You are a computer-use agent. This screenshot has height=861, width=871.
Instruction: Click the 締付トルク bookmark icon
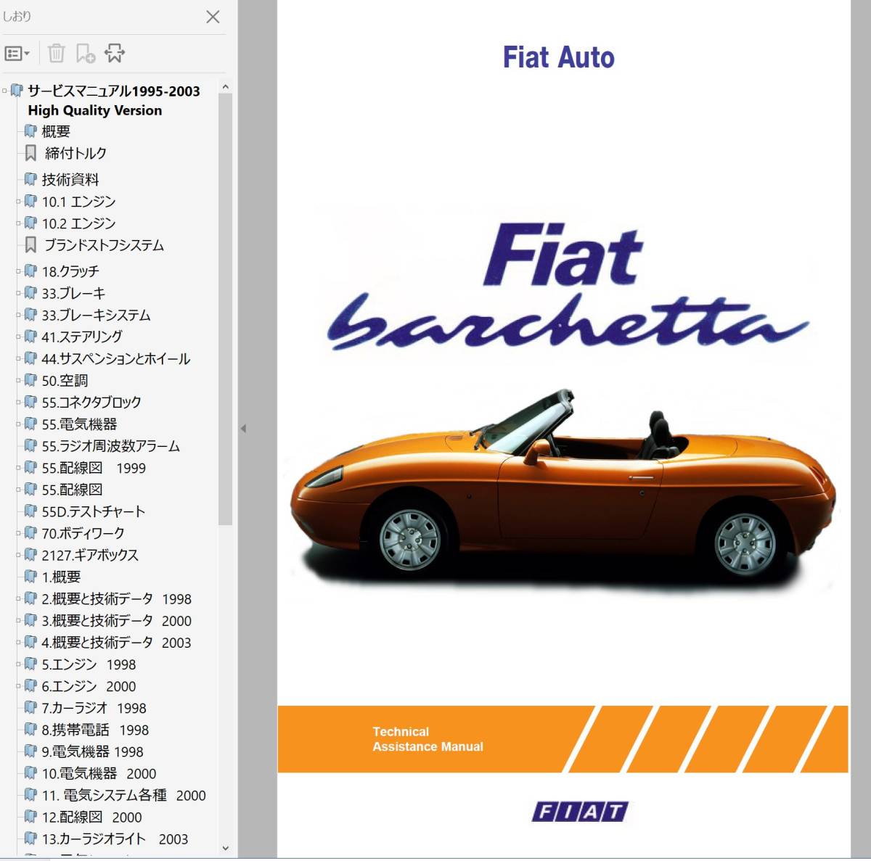[30, 153]
